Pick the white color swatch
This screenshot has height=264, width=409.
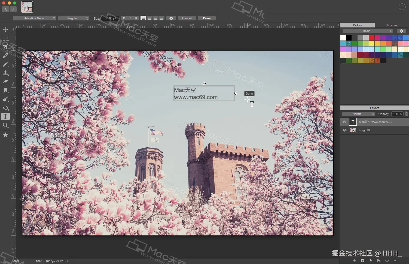(x=343, y=38)
